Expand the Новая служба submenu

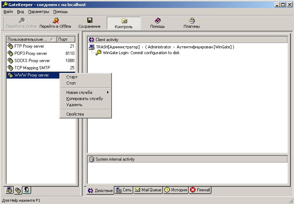(85, 92)
